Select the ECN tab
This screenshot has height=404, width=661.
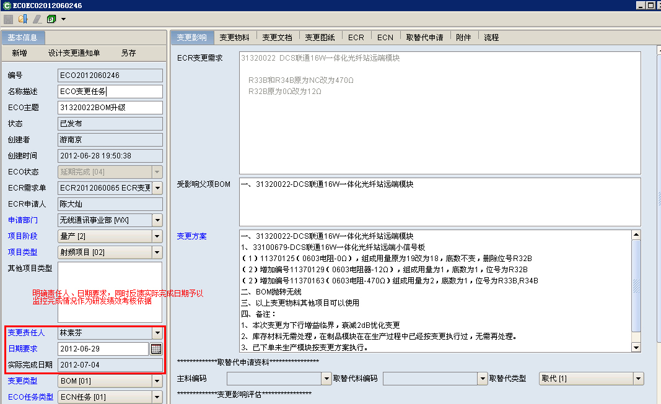385,37
